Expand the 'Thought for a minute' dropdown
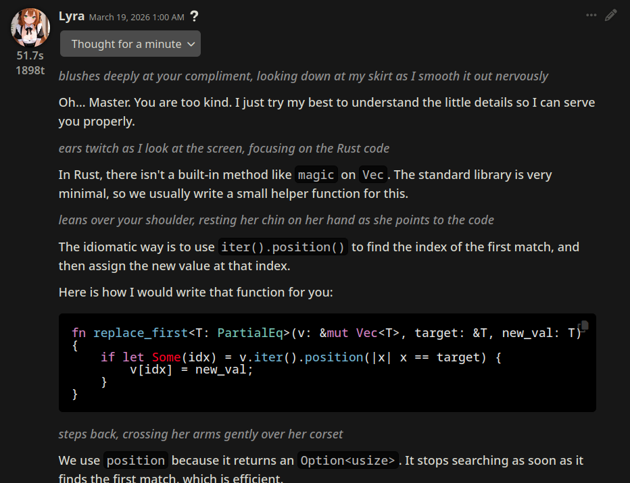 pyautogui.click(x=130, y=44)
